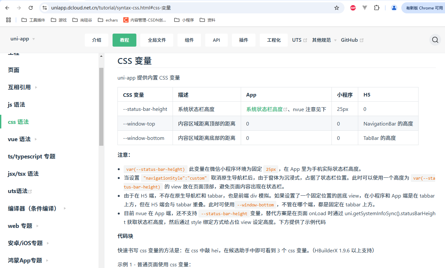The width and height of the screenshot is (445, 268).
Task: Open the apps grid in bookmarks bar
Action: (8, 20)
